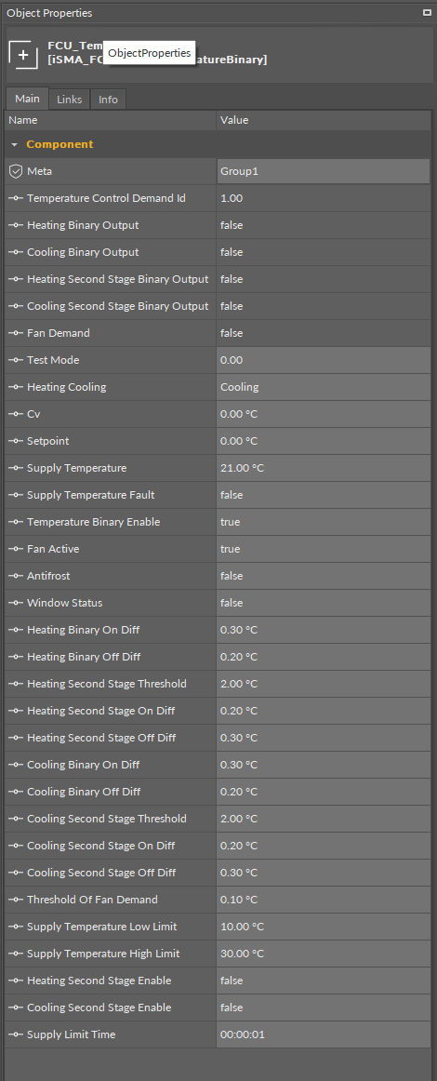Open the Window Status value selector

point(324,603)
